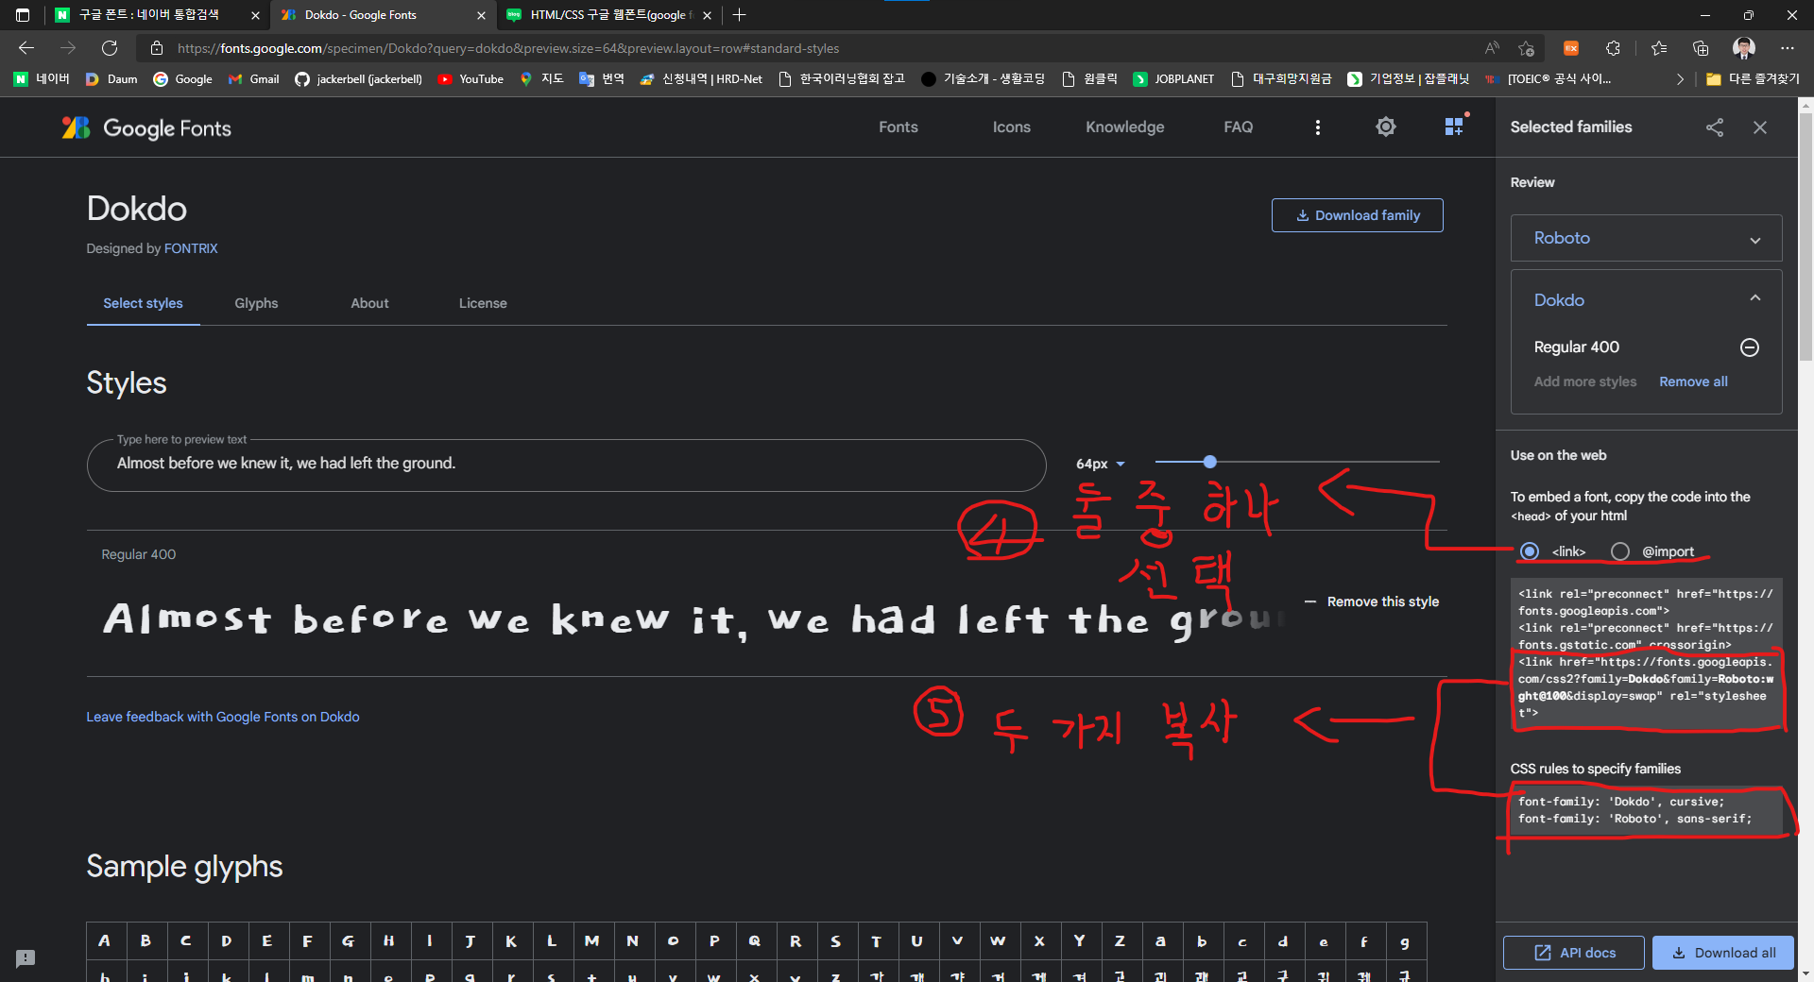Screen dimensions: 1814x982
Task: Click the glyph Z in Sample glyphs
Action: click(x=1120, y=941)
